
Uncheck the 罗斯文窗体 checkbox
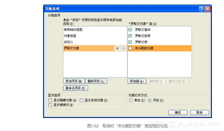(130, 29)
